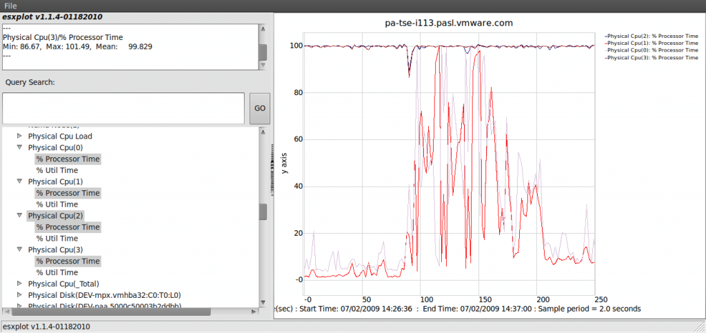
Task: Select % Processor Time under Physical Cpu(1)
Action: (68, 193)
